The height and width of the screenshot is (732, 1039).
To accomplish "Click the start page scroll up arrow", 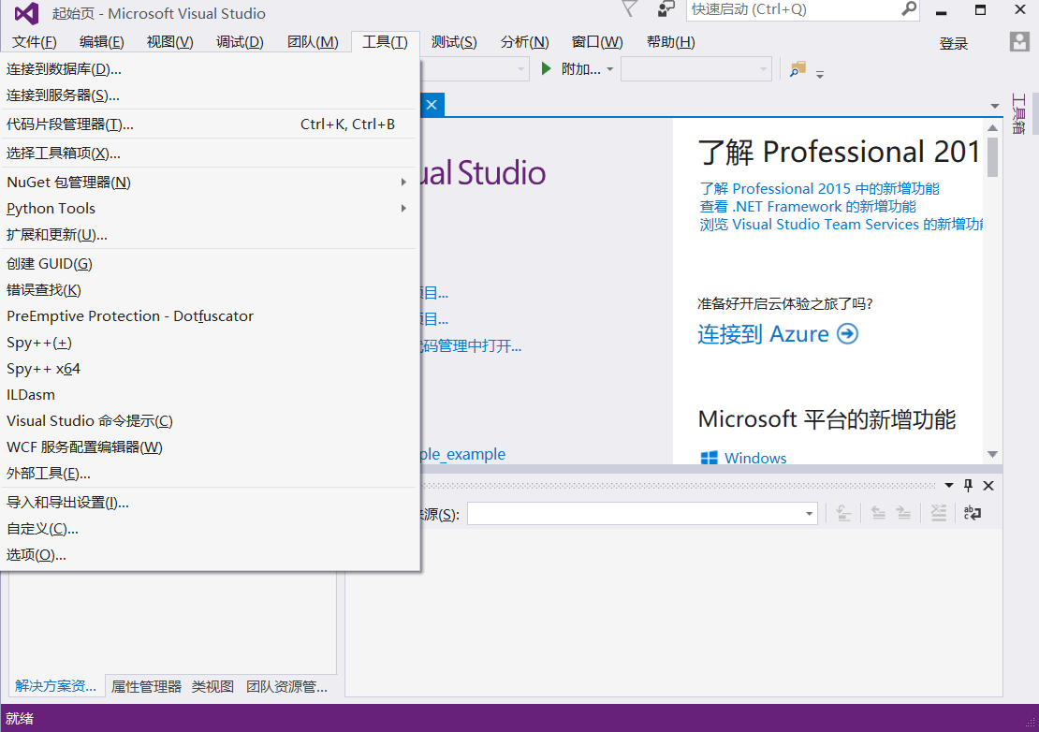I will [992, 128].
